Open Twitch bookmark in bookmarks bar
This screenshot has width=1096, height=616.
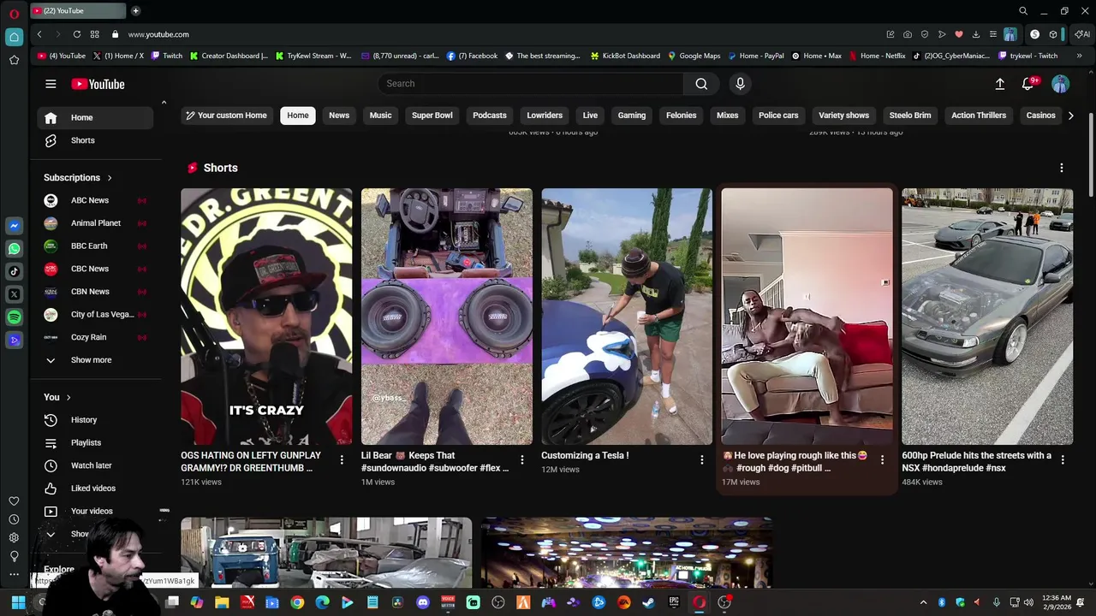[167, 56]
